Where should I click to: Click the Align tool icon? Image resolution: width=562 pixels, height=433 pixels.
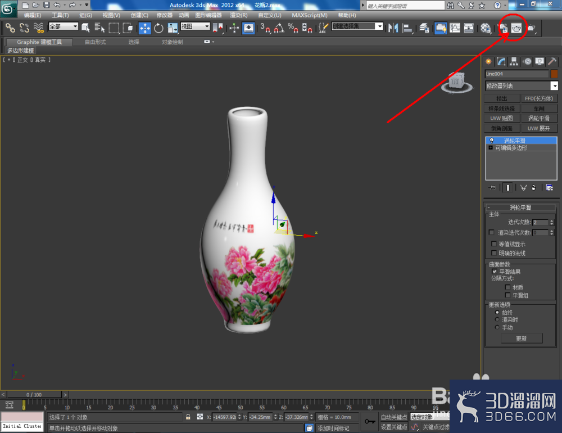[407, 28]
